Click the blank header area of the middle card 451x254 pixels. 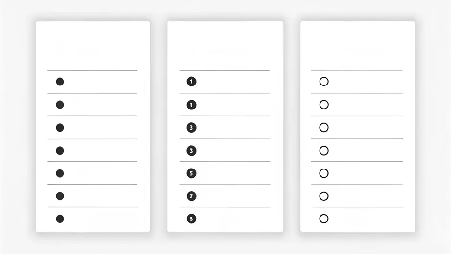(225, 47)
